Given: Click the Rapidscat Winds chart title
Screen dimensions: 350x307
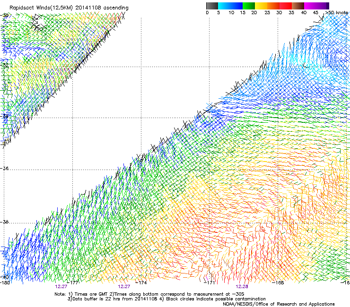Looking at the screenshot, I should point(69,8).
